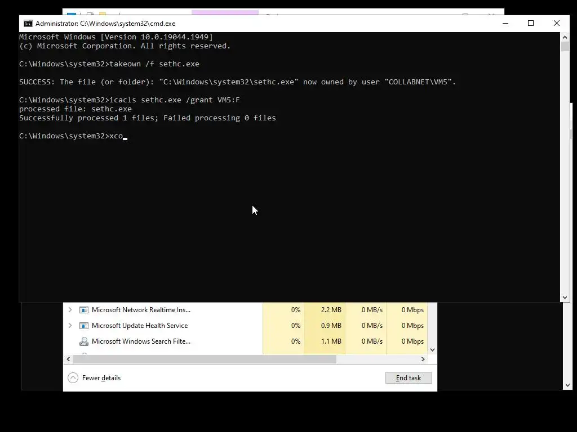Click 2.2 MB memory cell
The image size is (577, 432).
click(325, 310)
